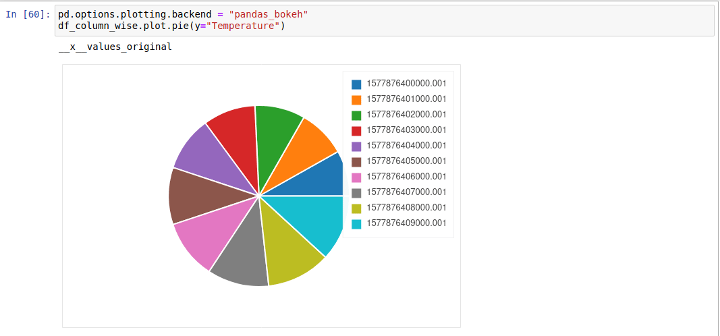Click into the code cell input area
The width and height of the screenshot is (720, 336).
(384, 21)
